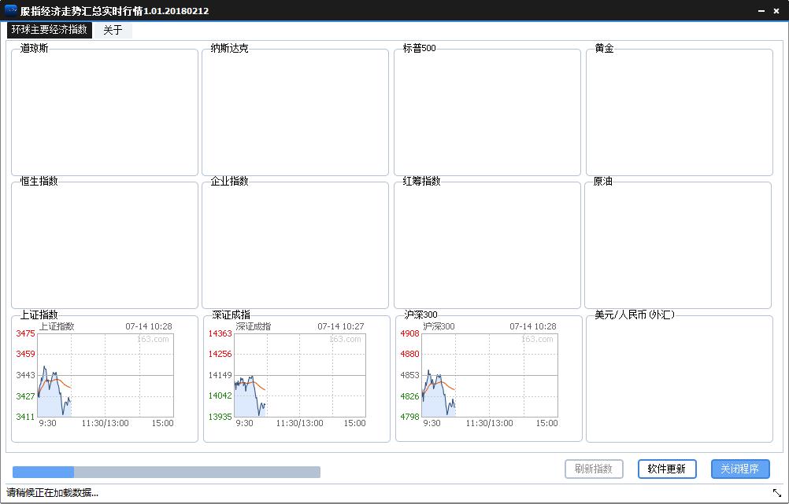Select the 原油 panel label
Viewport: 789px width, 504px height.
pos(603,181)
